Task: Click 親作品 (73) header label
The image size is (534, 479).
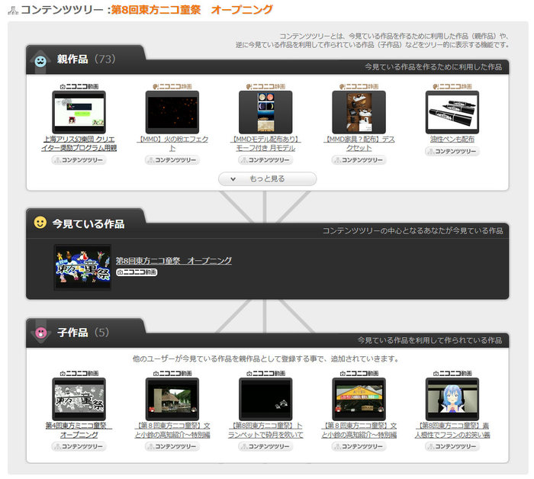Action: tap(86, 59)
